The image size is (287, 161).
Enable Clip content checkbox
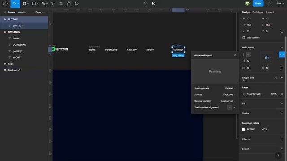pyautogui.click(x=244, y=38)
